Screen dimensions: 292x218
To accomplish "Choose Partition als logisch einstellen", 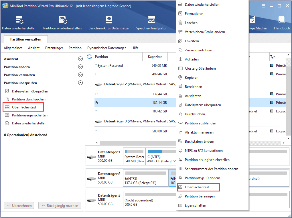I will coord(207,160).
